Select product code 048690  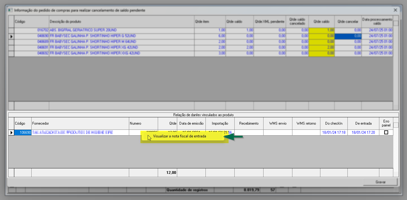(x=32, y=36)
